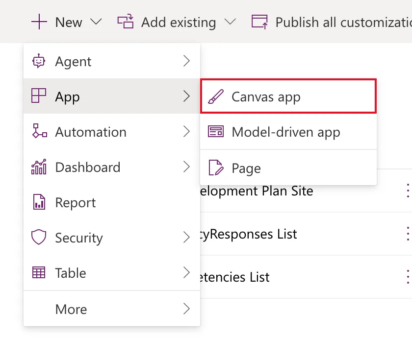412x337 pixels.
Task: Expand the More submenu arrow
Action: point(186,309)
